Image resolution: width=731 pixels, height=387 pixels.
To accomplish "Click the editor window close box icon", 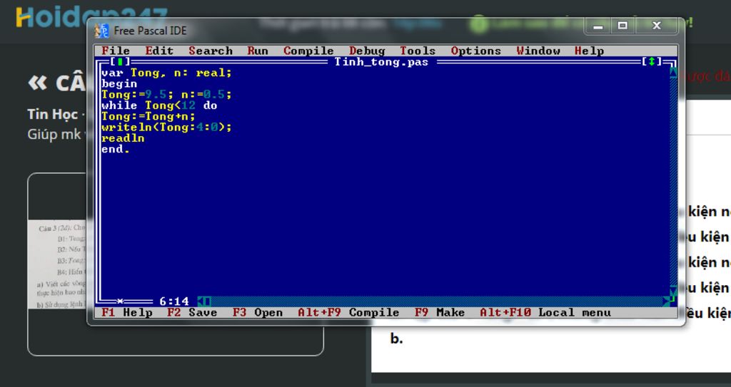I will [120, 62].
